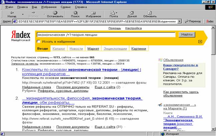Switch to the Новости tab
This screenshot has height=136, width=216.
[x=76, y=49]
